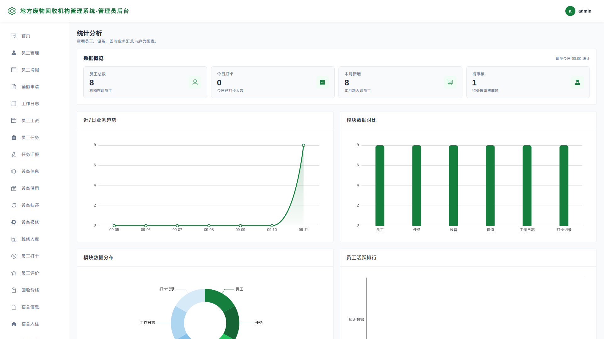Click the 模块数据分布 panel title
Image resolution: width=604 pixels, height=339 pixels.
[x=98, y=258]
